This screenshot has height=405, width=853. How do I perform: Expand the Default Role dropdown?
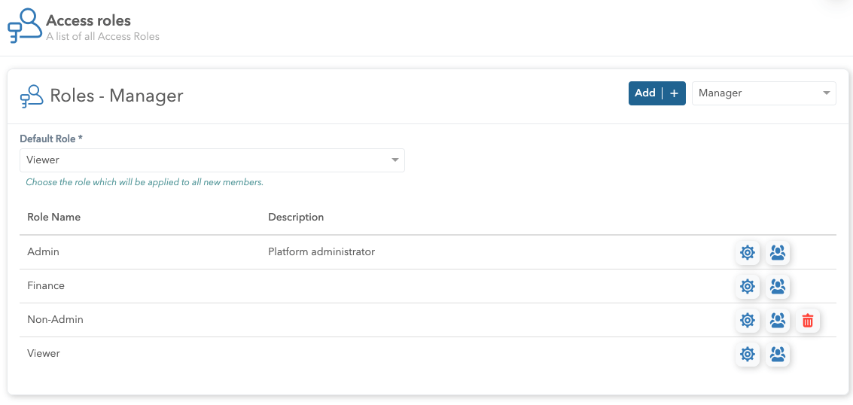pos(212,160)
